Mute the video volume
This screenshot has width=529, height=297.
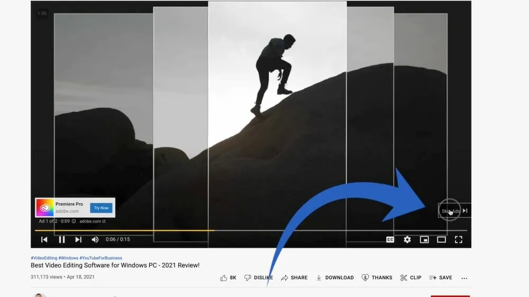click(x=95, y=239)
